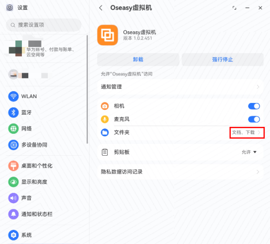Viewport: 270px width, 244px height.
Task: Click the 强行停止 force stop button
Action: (x=222, y=60)
